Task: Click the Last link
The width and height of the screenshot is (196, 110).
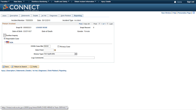Action: coord(111,24)
